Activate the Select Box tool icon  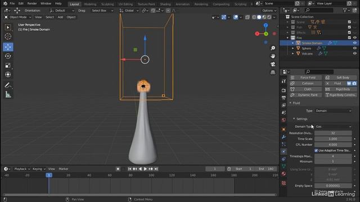pyautogui.click(x=8, y=27)
